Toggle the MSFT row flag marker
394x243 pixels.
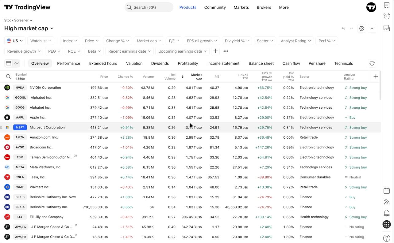[1, 127]
